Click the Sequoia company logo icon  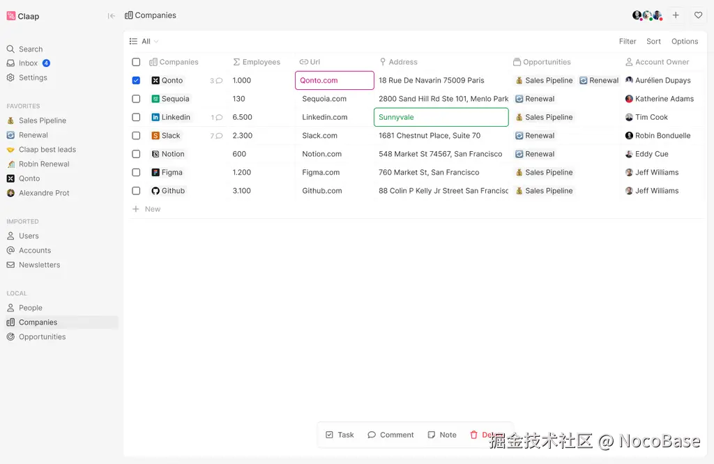tap(155, 99)
